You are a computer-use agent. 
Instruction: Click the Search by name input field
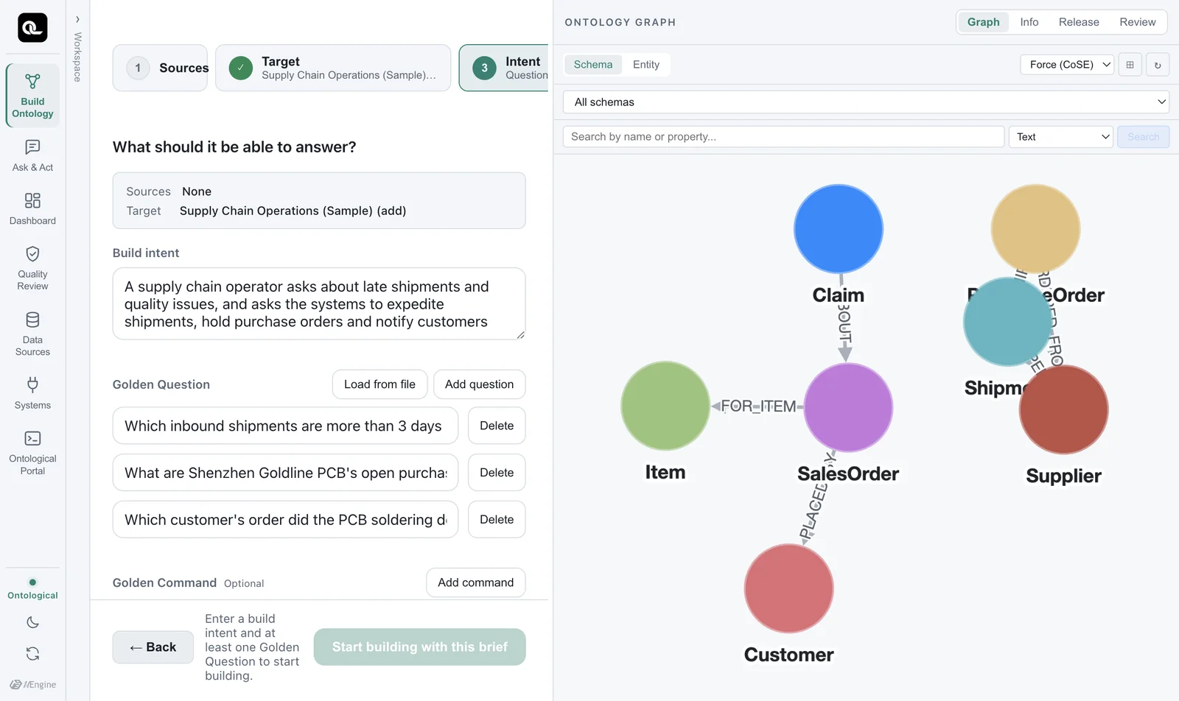pyautogui.click(x=783, y=137)
